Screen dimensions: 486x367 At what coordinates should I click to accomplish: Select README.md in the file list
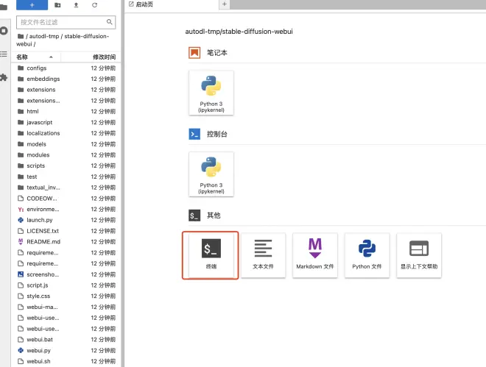click(x=66, y=242)
